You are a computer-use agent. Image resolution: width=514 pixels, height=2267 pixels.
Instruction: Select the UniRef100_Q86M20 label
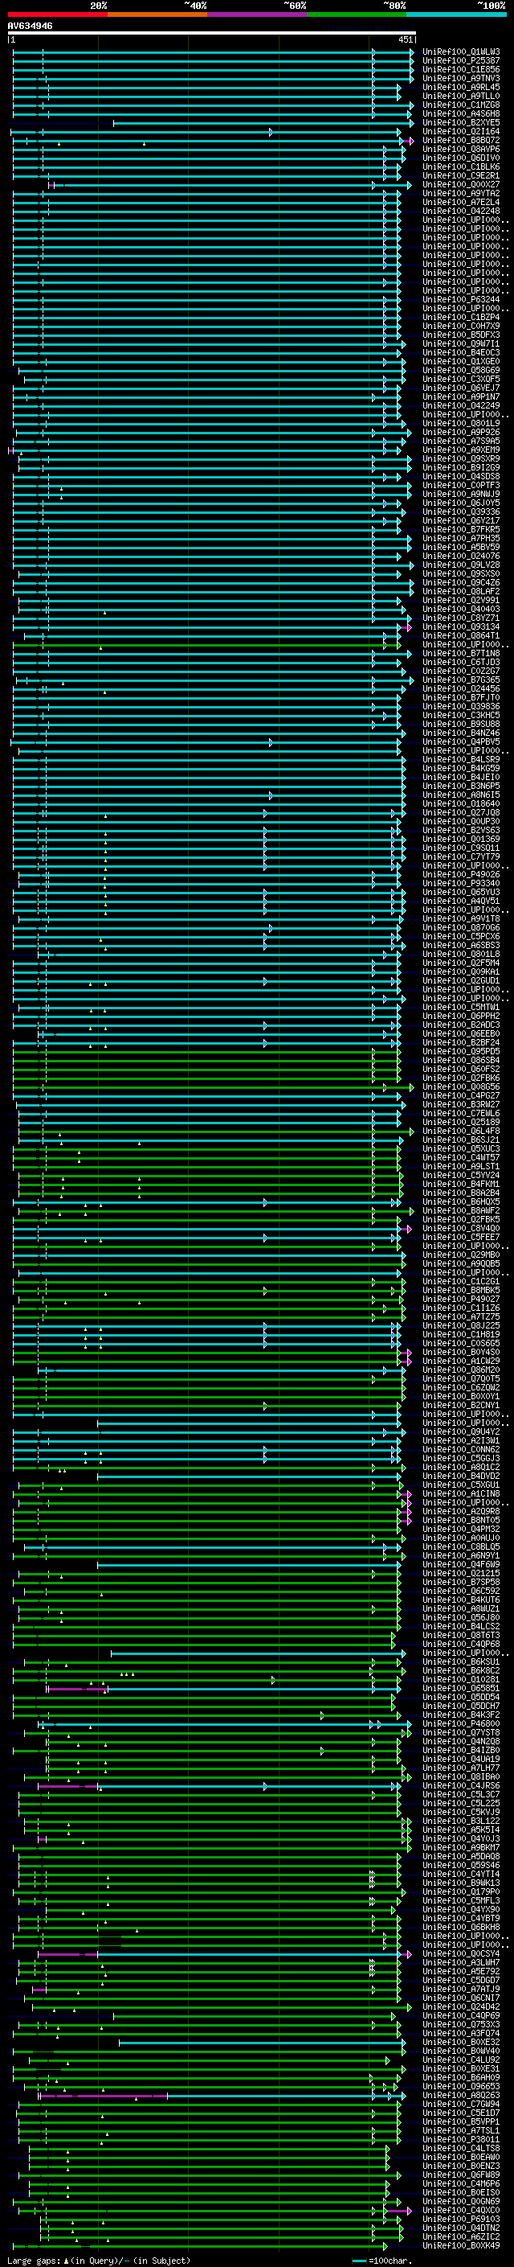461,1370
